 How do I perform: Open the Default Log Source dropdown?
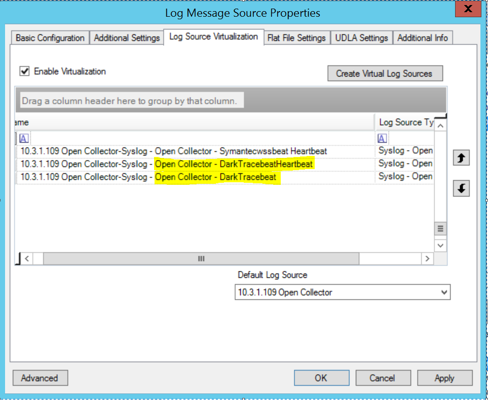click(x=444, y=292)
